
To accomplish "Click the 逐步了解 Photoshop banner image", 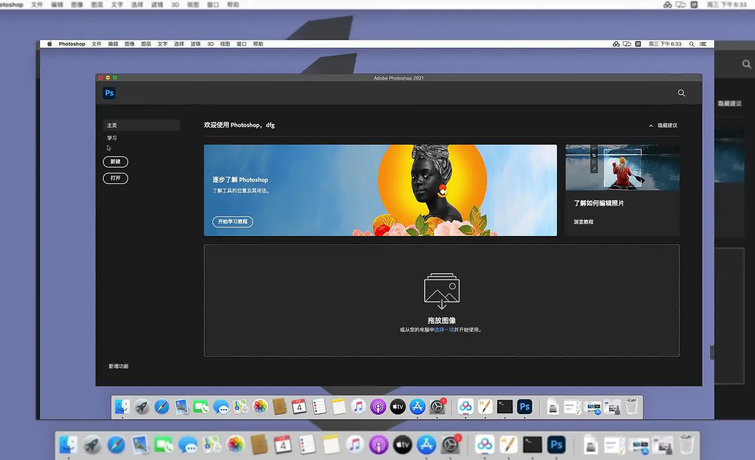I will [380, 190].
